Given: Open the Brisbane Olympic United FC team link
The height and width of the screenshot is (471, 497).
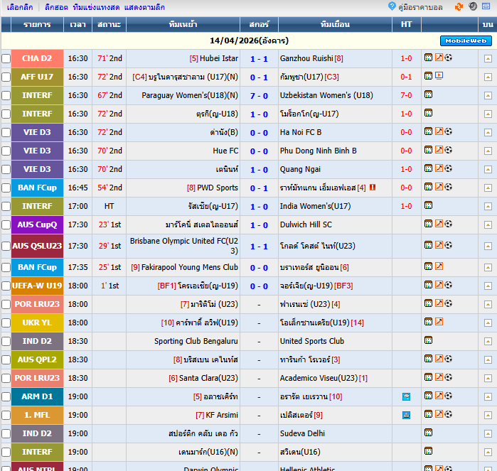Looking at the screenshot, I should (183, 246).
